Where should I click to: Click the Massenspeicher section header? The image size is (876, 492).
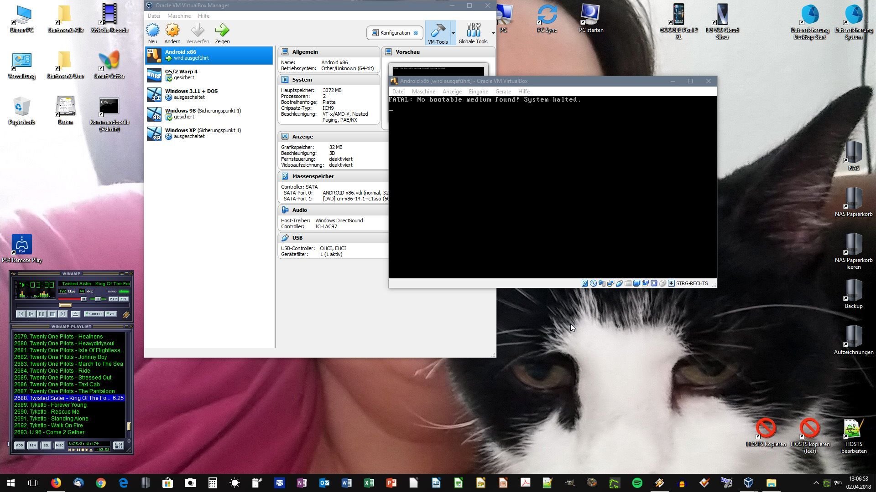(x=333, y=176)
